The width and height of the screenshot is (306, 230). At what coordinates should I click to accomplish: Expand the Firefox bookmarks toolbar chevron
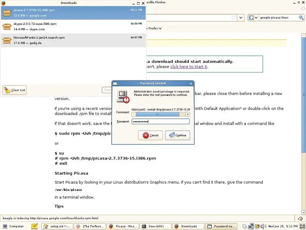pos(160,28)
